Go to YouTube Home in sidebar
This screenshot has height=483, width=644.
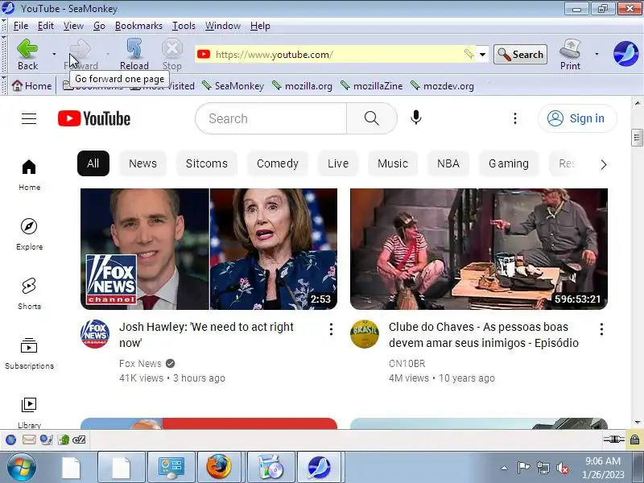pyautogui.click(x=29, y=175)
